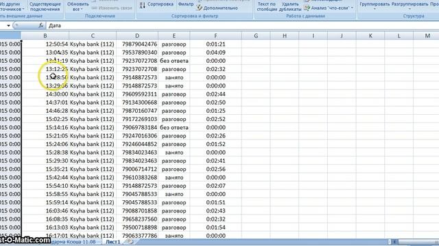The width and height of the screenshot is (439, 246).
Task: Click the insert new worksheet icon
Action: pyautogui.click(x=130, y=242)
